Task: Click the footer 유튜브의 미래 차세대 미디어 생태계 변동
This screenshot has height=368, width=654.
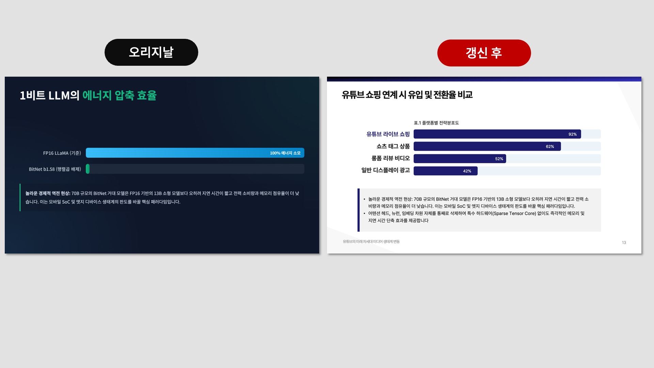Action: tap(371, 242)
